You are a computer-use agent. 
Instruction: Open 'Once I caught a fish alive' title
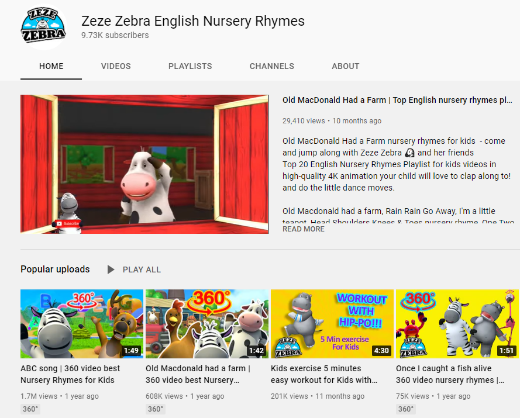(x=450, y=374)
